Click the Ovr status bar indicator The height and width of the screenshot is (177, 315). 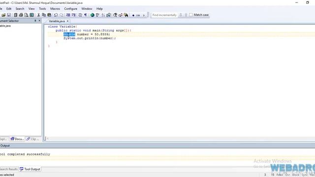(x=287, y=175)
